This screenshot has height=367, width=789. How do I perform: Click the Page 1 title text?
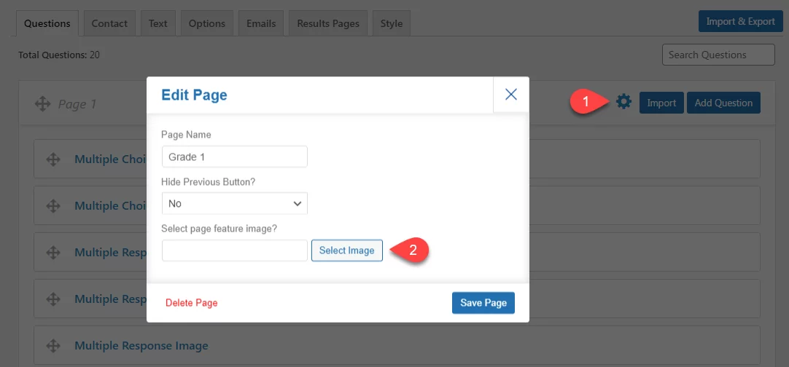[x=77, y=104]
